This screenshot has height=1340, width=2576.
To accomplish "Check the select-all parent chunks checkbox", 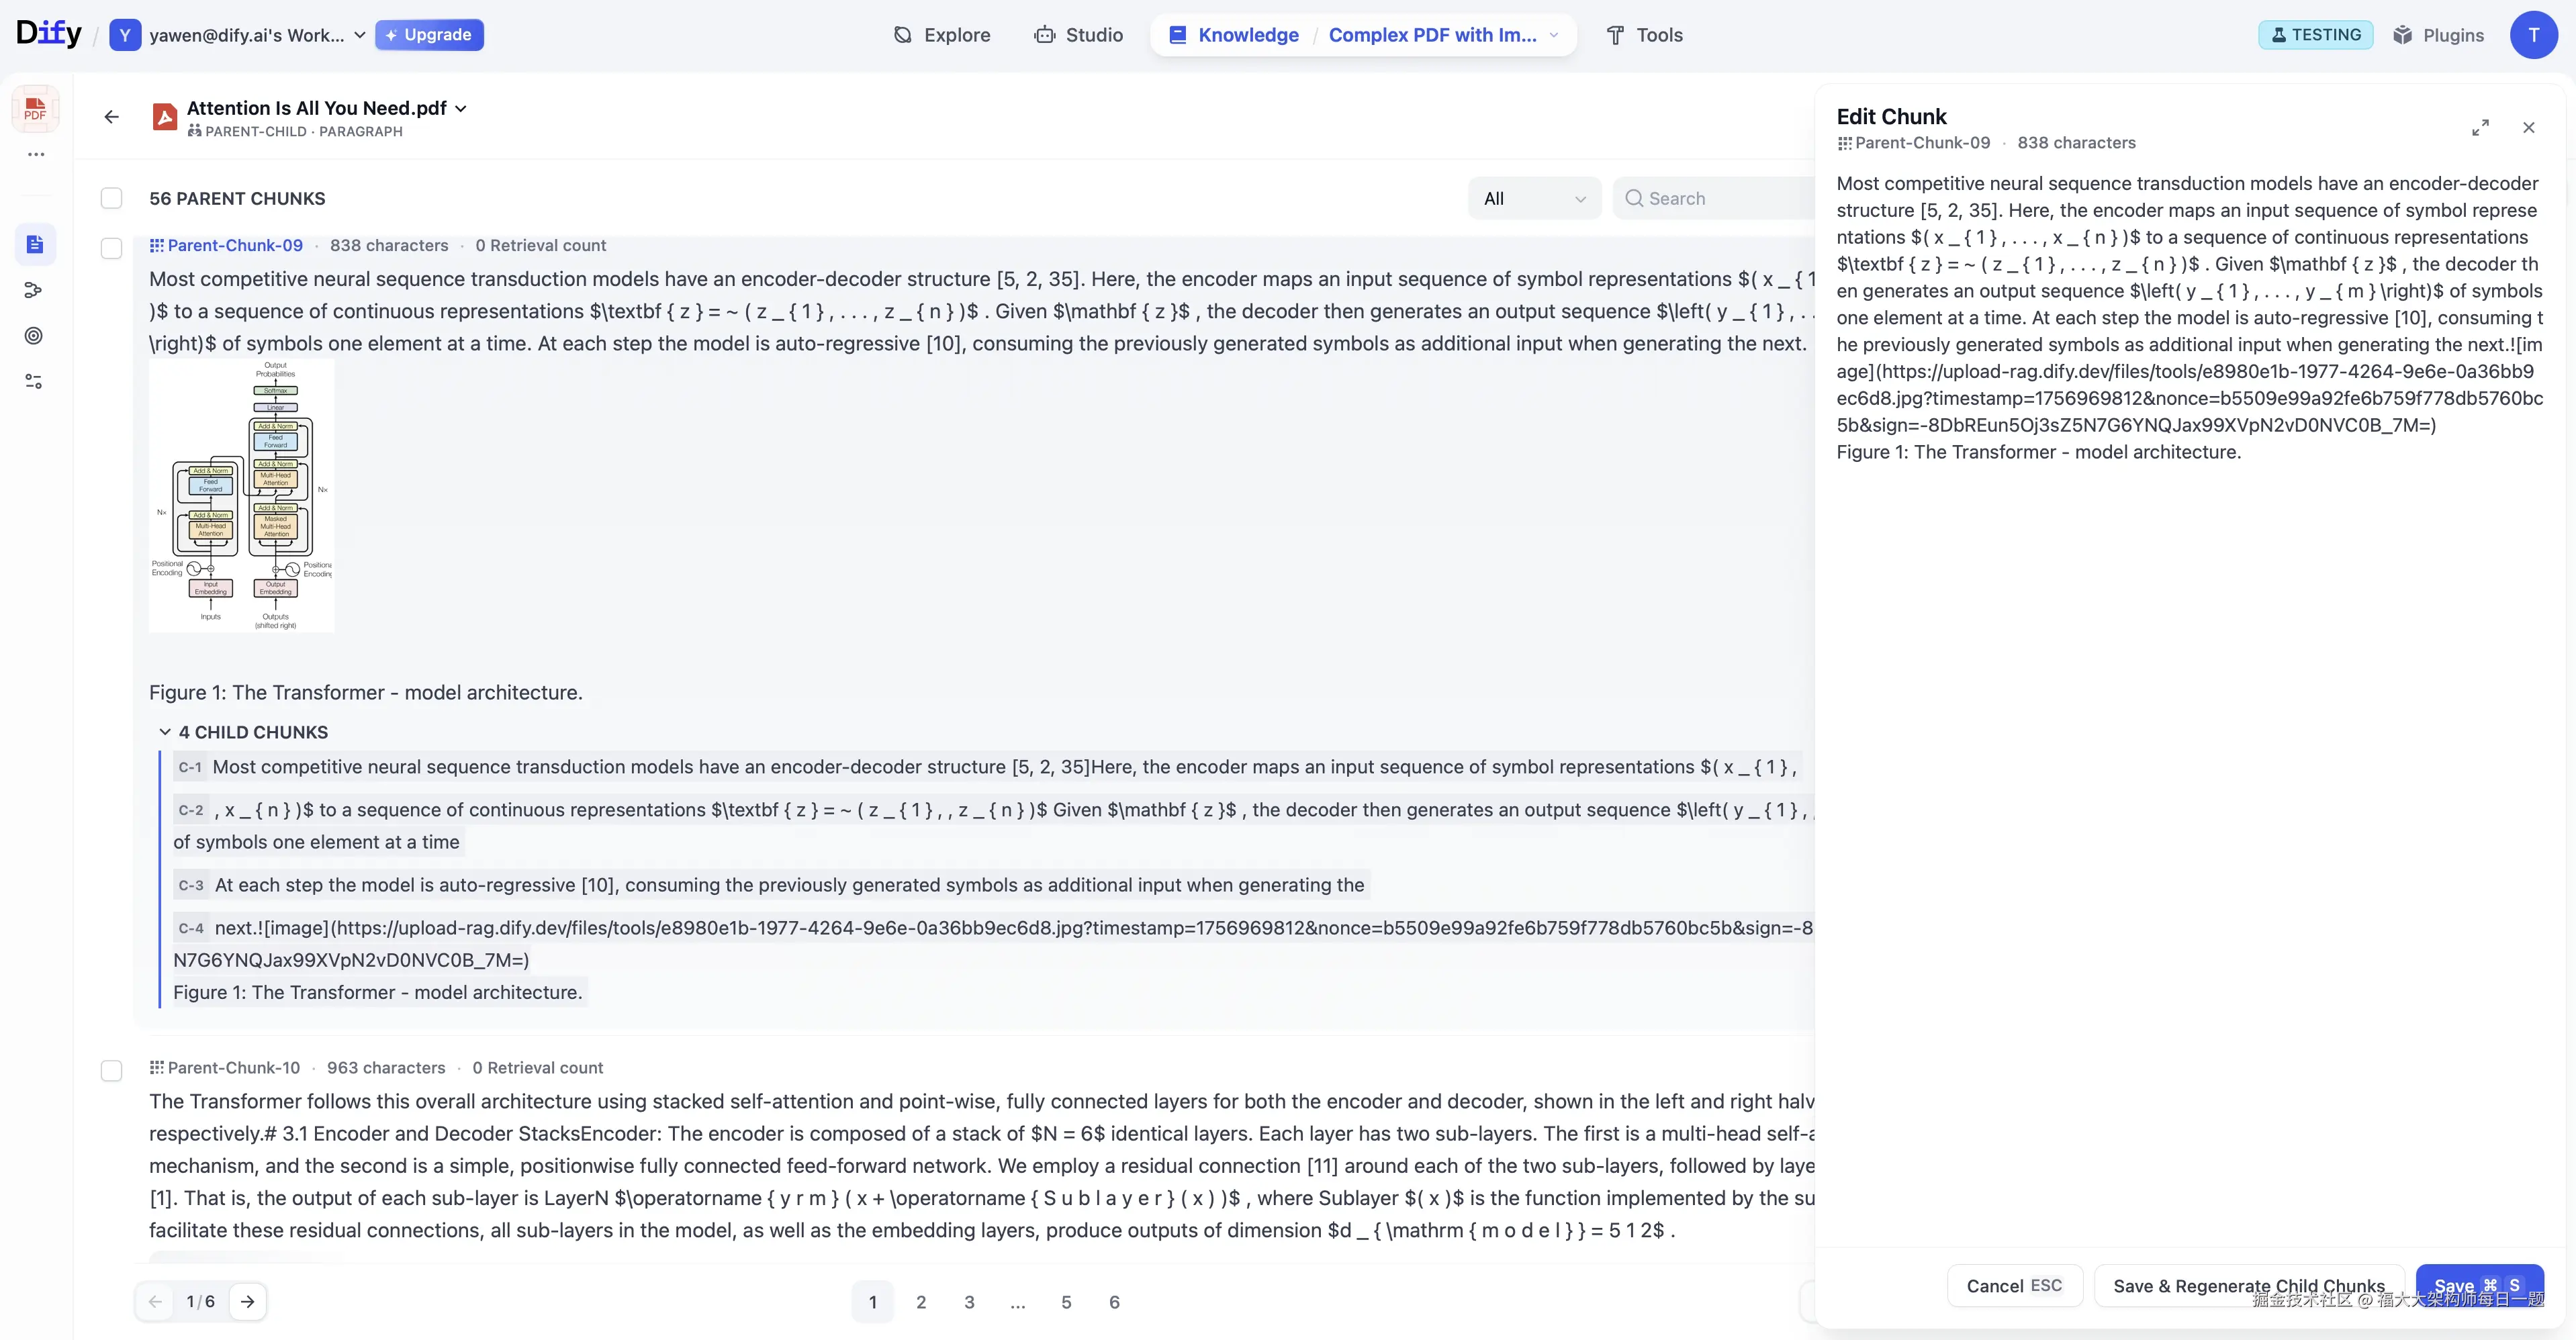I will coord(112,198).
